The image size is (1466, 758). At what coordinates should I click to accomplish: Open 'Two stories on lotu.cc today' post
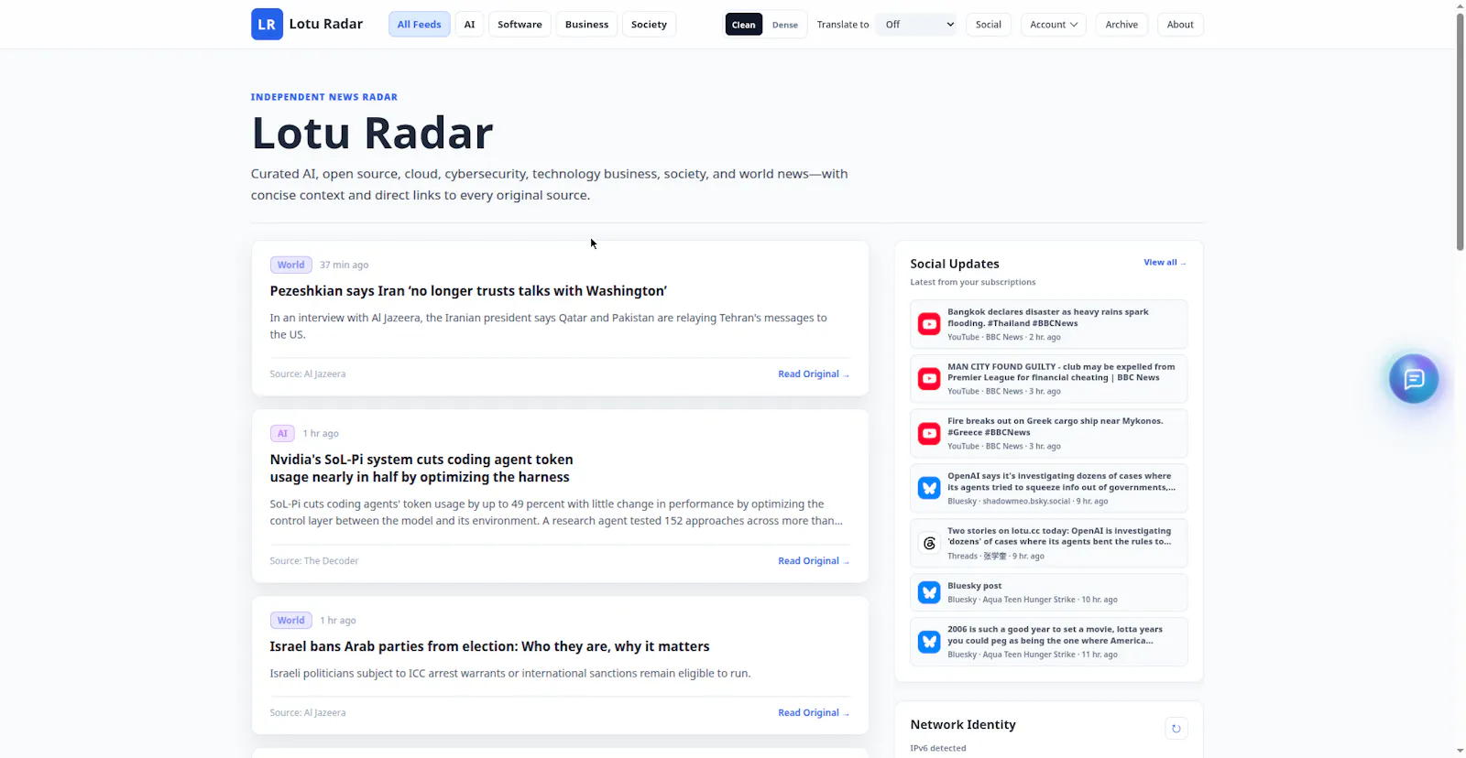tap(1059, 536)
